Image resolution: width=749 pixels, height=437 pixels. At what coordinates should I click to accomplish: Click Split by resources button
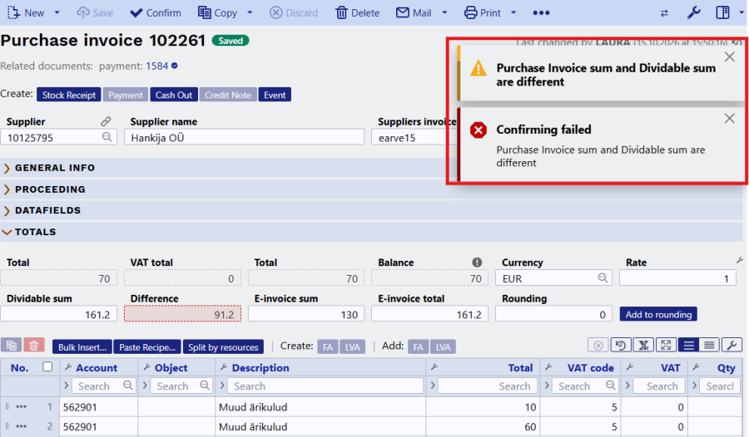[223, 346]
